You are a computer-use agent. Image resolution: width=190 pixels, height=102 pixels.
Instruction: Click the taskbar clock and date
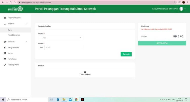(x=179, y=99)
